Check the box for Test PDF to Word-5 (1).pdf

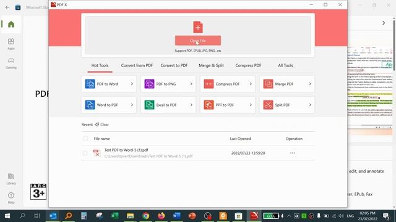85,153
